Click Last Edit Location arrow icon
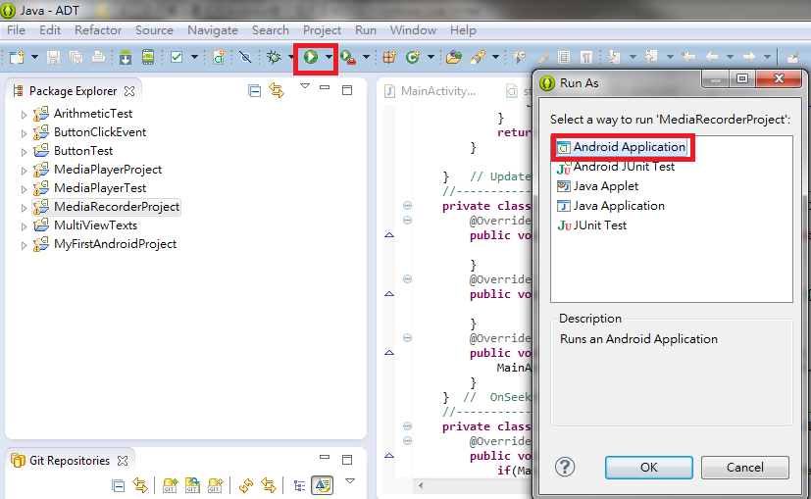 click(x=687, y=57)
